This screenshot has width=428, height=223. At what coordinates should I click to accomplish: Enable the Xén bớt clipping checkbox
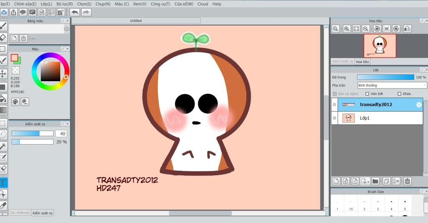[x=367, y=94]
